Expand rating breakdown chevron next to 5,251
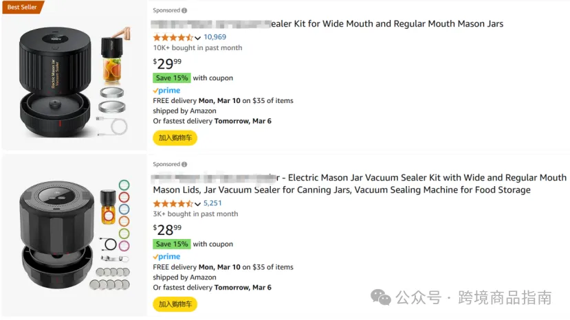 (x=197, y=204)
